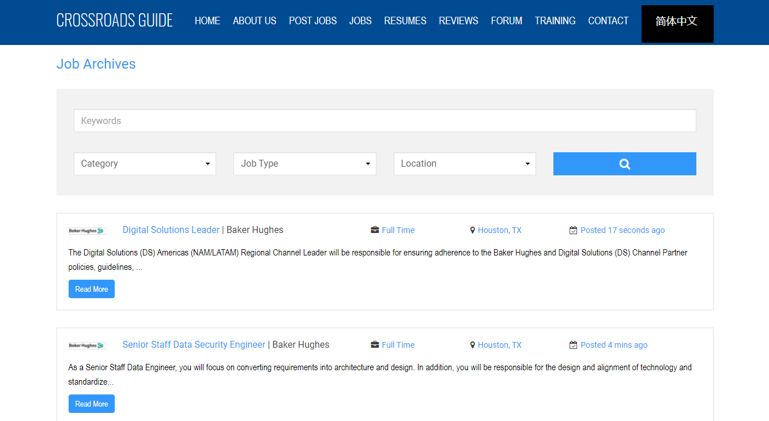The width and height of the screenshot is (769, 421).
Task: Open the CONTACT menu item
Action: click(x=608, y=21)
